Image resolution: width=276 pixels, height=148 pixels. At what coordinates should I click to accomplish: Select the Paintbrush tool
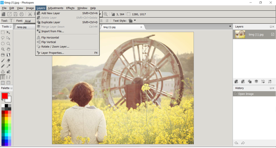[3, 61]
